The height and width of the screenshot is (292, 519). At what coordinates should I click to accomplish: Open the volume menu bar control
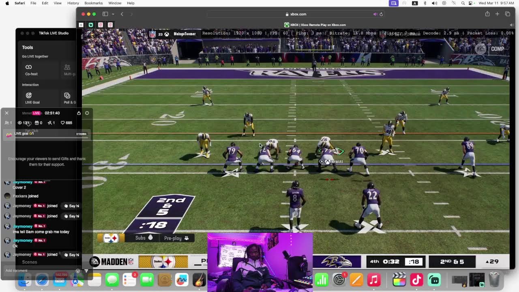click(434, 3)
